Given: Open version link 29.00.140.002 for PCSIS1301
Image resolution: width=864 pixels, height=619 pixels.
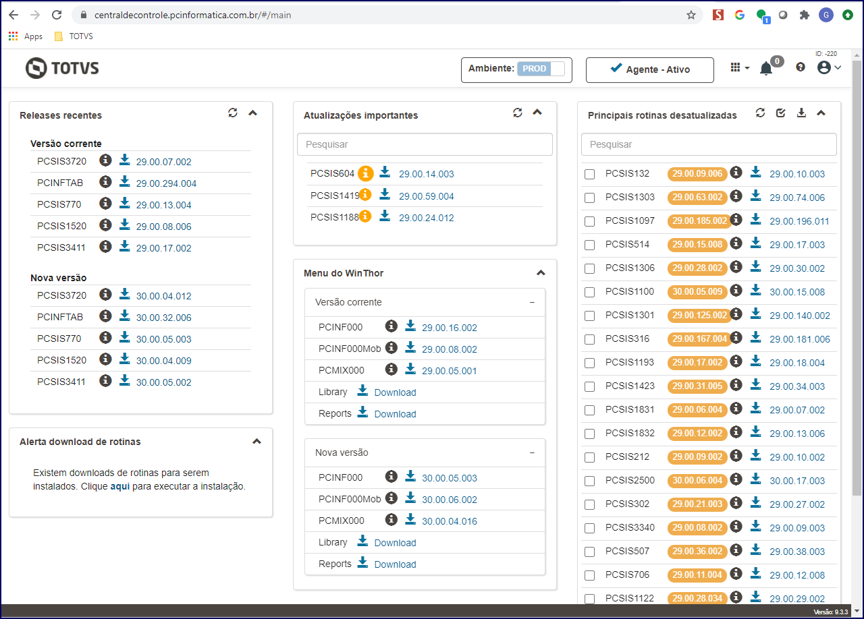Looking at the screenshot, I should (x=800, y=316).
